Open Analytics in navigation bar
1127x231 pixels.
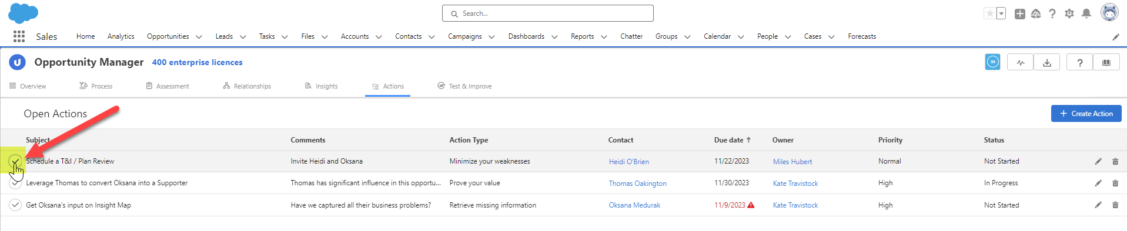tap(121, 36)
